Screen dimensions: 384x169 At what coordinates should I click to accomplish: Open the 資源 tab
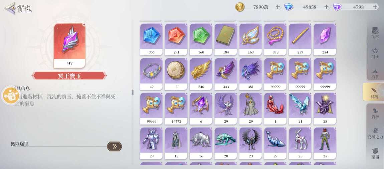[375, 113]
